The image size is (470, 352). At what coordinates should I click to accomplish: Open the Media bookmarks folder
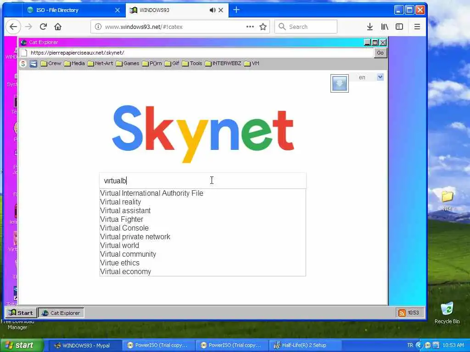[x=74, y=63]
